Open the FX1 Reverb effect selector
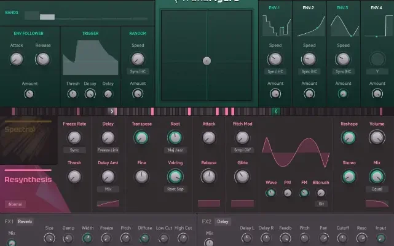This screenshot has width=394, height=246. [x=25, y=221]
